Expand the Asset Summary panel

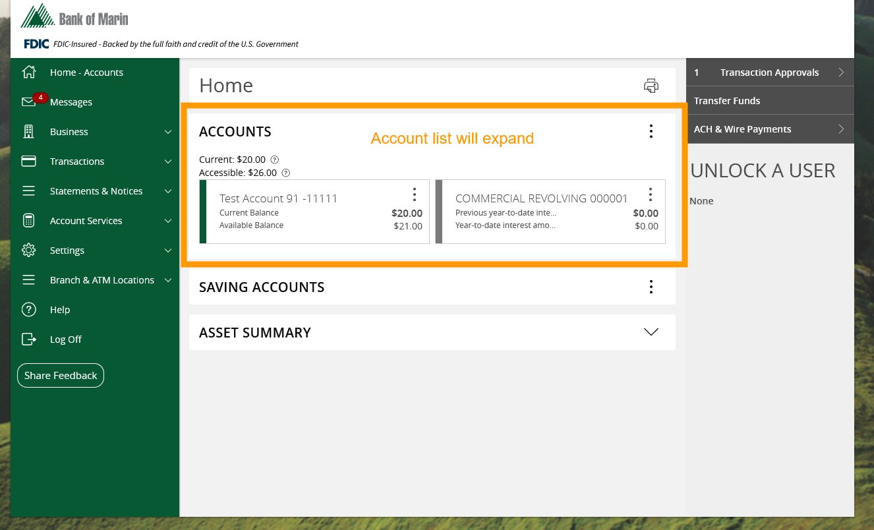pos(651,332)
